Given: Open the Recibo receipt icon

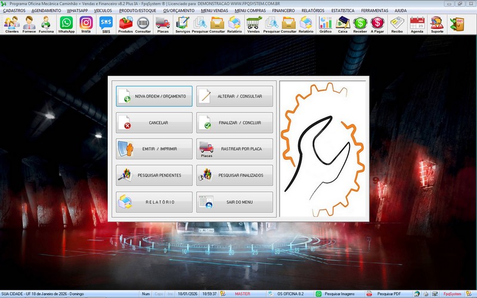Looking at the screenshot, I should coord(397,24).
